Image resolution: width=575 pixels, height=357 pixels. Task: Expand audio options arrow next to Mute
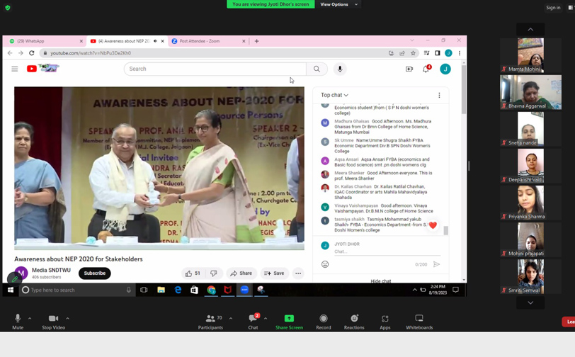click(x=30, y=318)
